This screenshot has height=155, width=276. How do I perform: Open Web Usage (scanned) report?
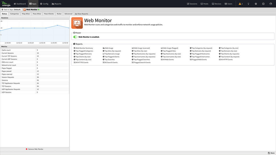141,48
